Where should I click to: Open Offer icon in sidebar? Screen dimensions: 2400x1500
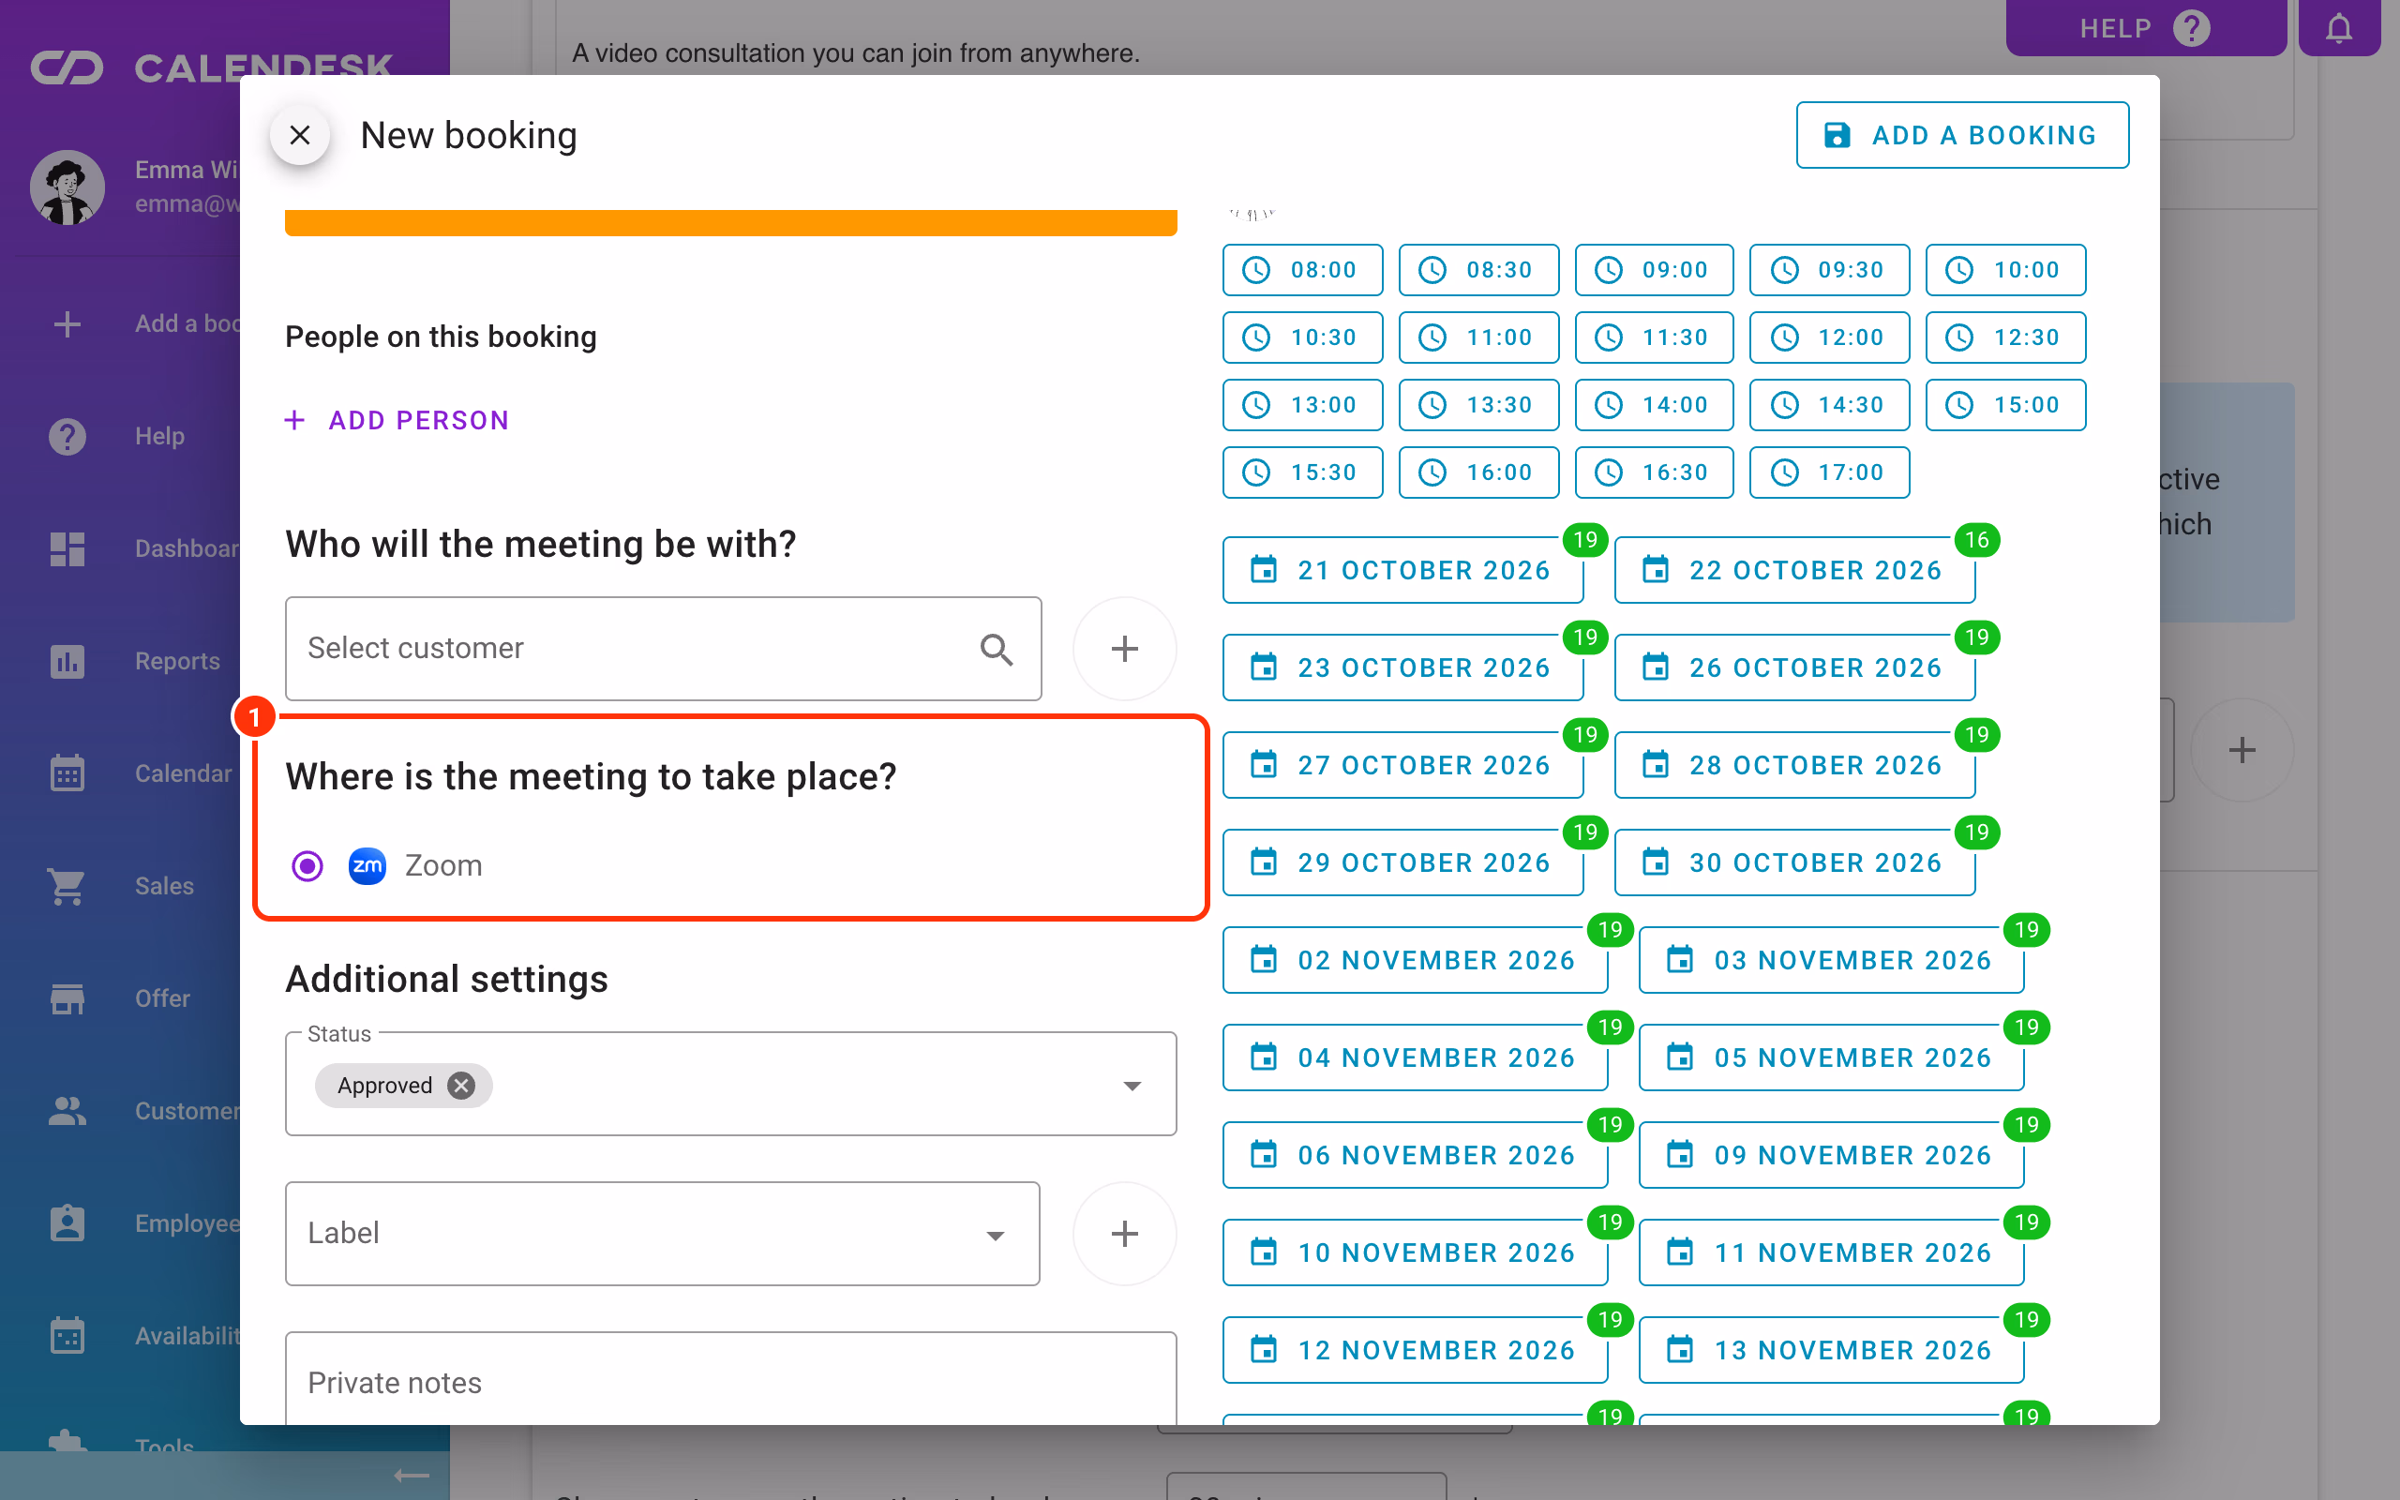[x=67, y=999]
